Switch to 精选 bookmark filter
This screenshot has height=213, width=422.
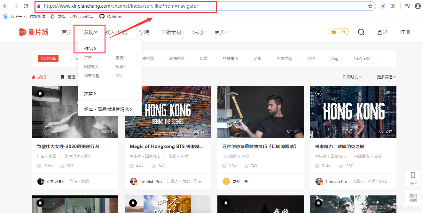[x=68, y=77]
